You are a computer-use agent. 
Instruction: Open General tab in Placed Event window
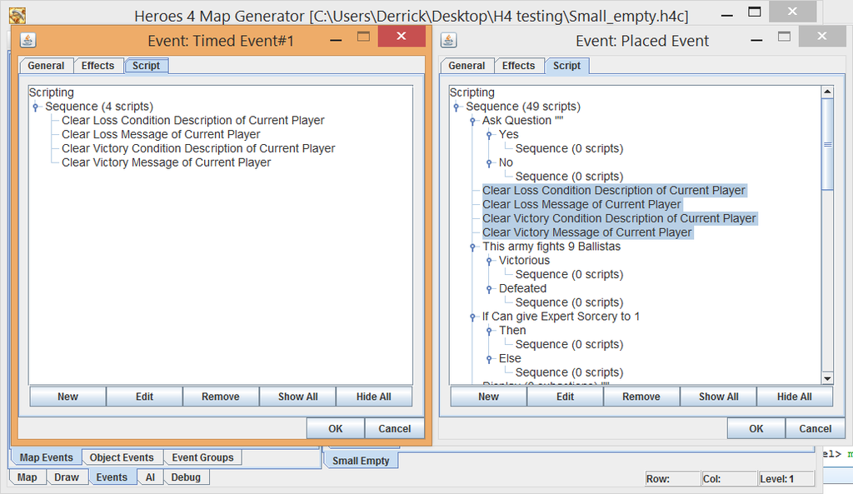466,66
